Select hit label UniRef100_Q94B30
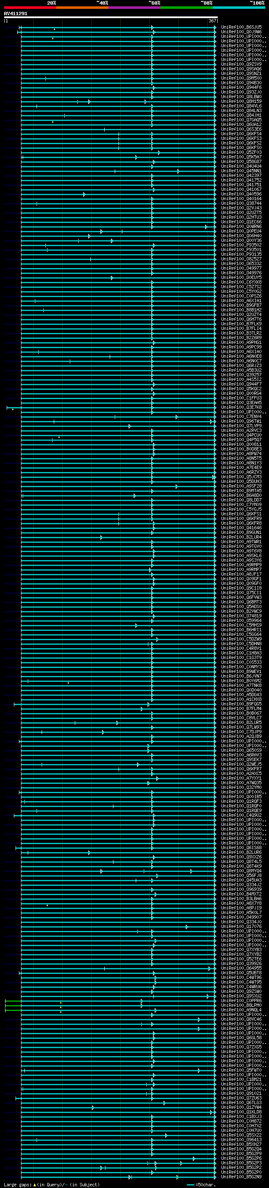 241,83
